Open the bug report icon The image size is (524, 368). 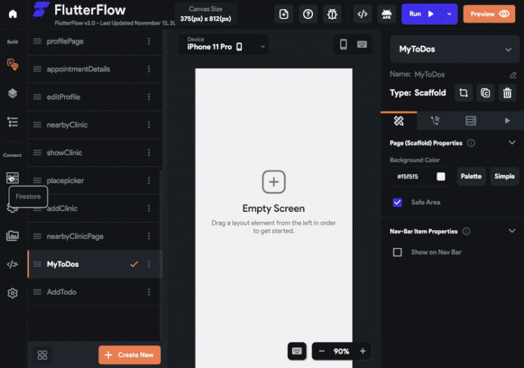click(332, 14)
